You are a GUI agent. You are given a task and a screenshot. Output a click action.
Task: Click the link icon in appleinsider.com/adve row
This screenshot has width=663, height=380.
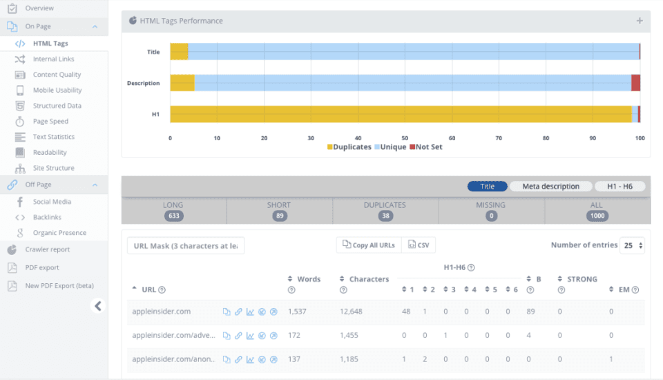238,336
